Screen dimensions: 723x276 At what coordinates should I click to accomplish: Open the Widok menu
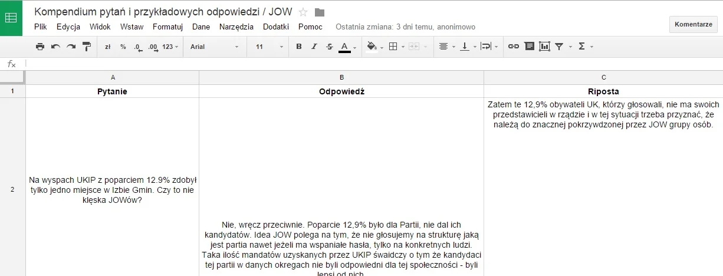coord(100,27)
